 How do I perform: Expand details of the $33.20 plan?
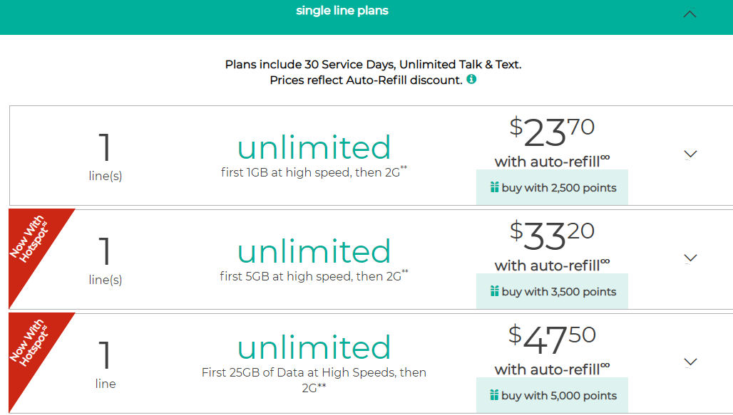[x=690, y=258]
